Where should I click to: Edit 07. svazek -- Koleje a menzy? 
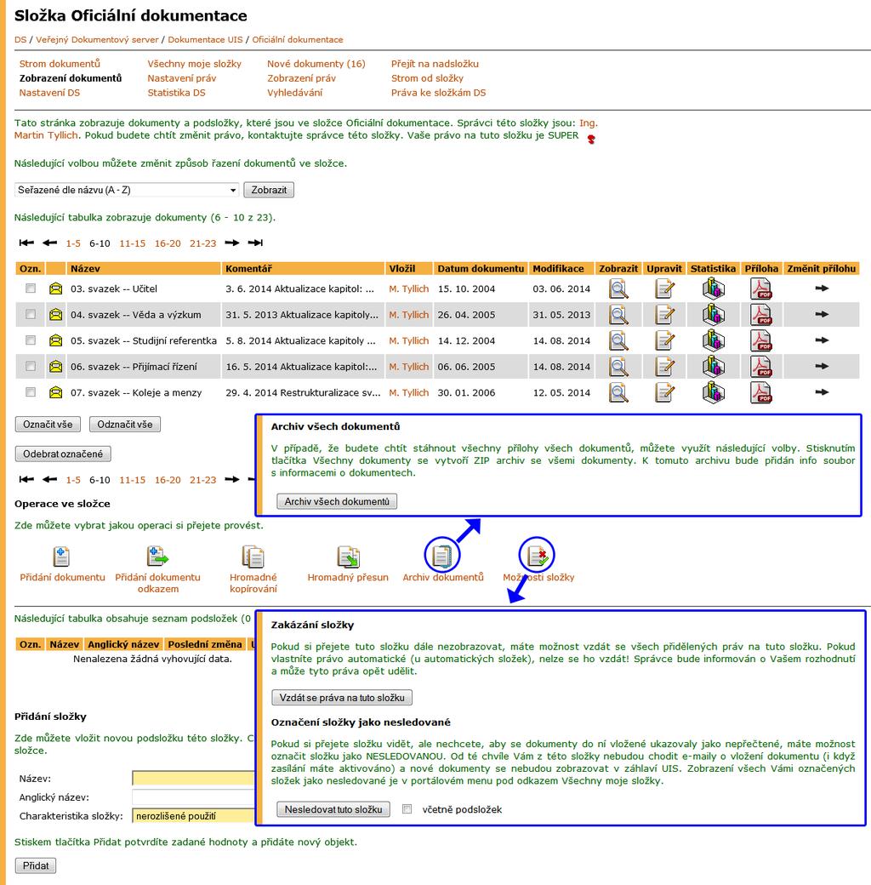click(664, 393)
